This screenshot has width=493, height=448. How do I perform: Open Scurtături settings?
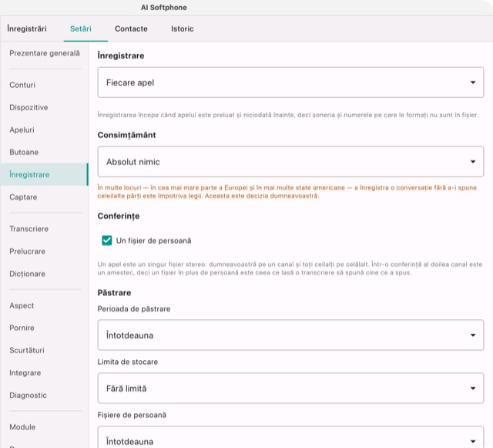[45, 350]
